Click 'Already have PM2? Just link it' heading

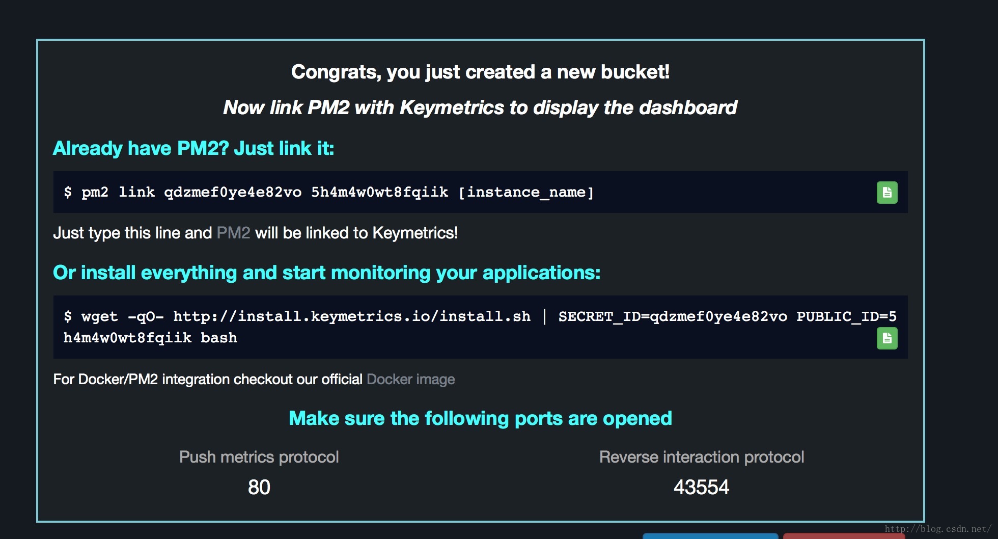193,149
